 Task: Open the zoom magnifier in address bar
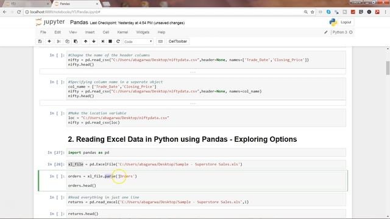(x=306, y=12)
